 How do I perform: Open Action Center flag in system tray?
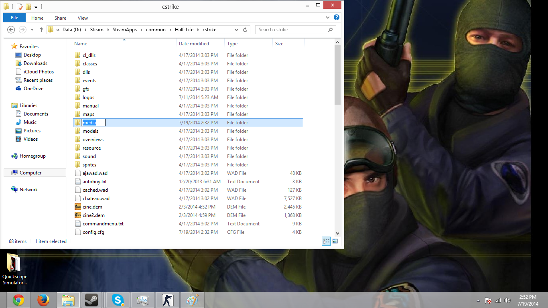coord(488,300)
